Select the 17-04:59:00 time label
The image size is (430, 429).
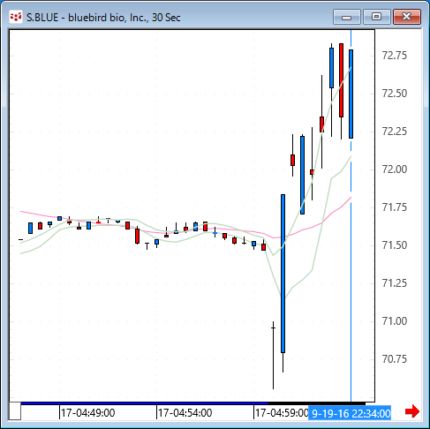click(x=282, y=413)
